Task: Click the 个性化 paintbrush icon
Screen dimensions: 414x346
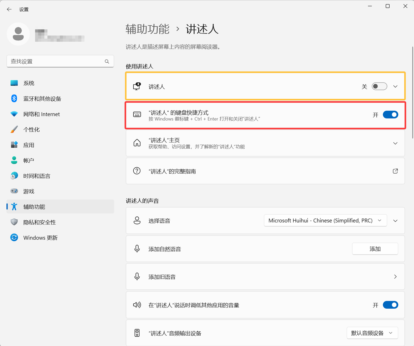Action: click(x=14, y=129)
